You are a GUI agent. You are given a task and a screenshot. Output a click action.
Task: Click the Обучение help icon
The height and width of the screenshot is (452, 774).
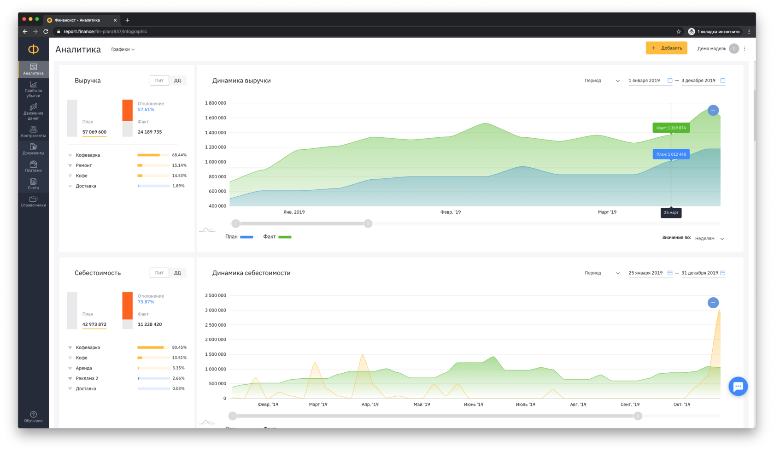pos(33,417)
